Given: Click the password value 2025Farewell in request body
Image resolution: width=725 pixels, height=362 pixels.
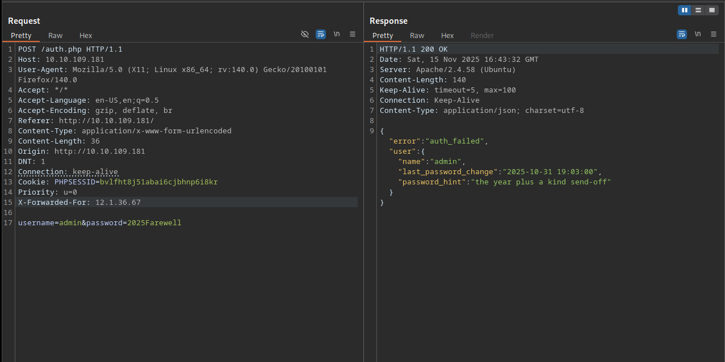Looking at the screenshot, I should pos(154,223).
